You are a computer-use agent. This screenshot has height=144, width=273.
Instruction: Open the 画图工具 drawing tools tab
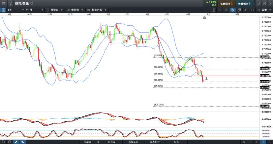tap(133, 142)
